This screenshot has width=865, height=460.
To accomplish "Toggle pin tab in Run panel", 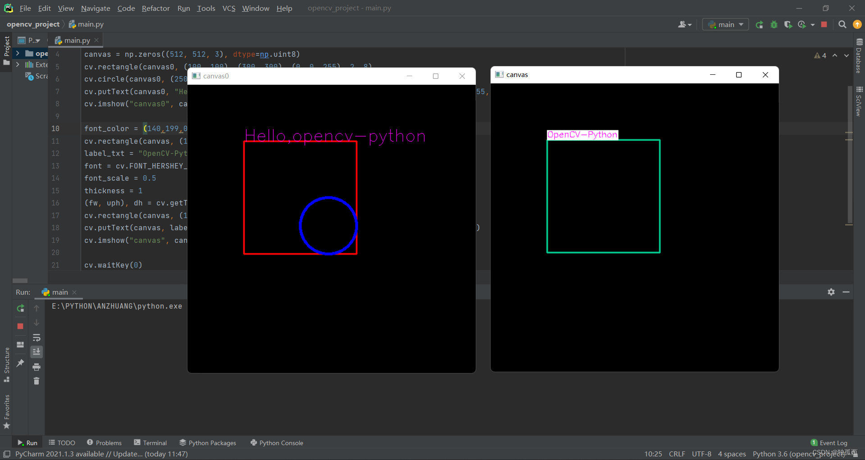I will click(20, 363).
